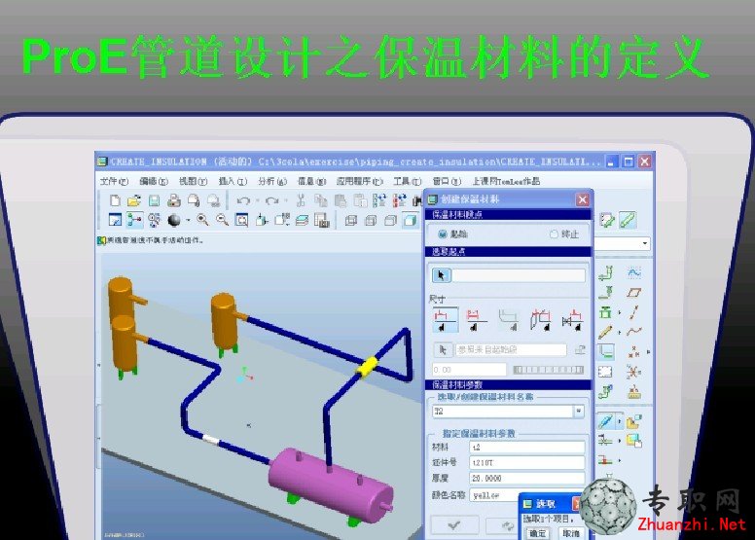Click the pencil sketch icon in right toolbar
The width and height of the screenshot is (755, 540).
606,332
